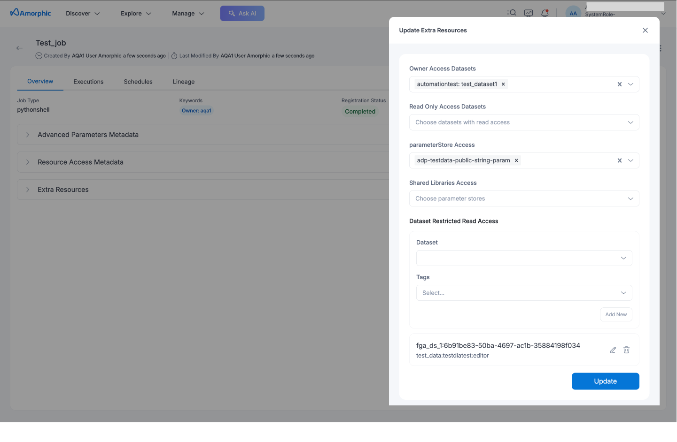
Task: Open the Tags select dropdown
Action: (524, 293)
